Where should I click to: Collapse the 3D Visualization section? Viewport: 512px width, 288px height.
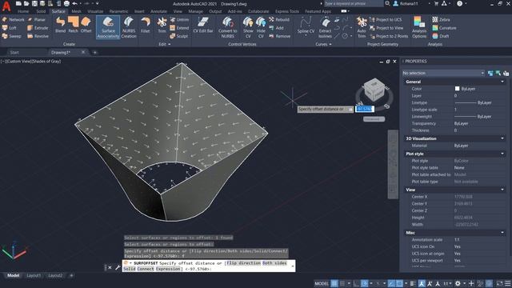[502, 138]
